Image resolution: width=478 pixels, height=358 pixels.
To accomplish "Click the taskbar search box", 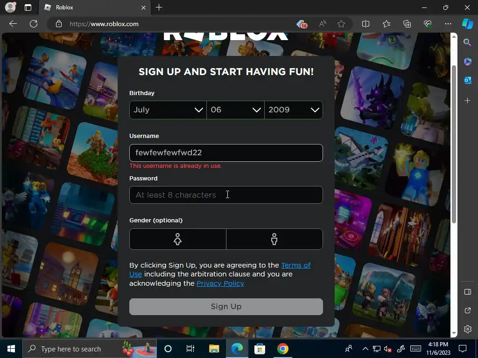I will pyautogui.click(x=90, y=349).
